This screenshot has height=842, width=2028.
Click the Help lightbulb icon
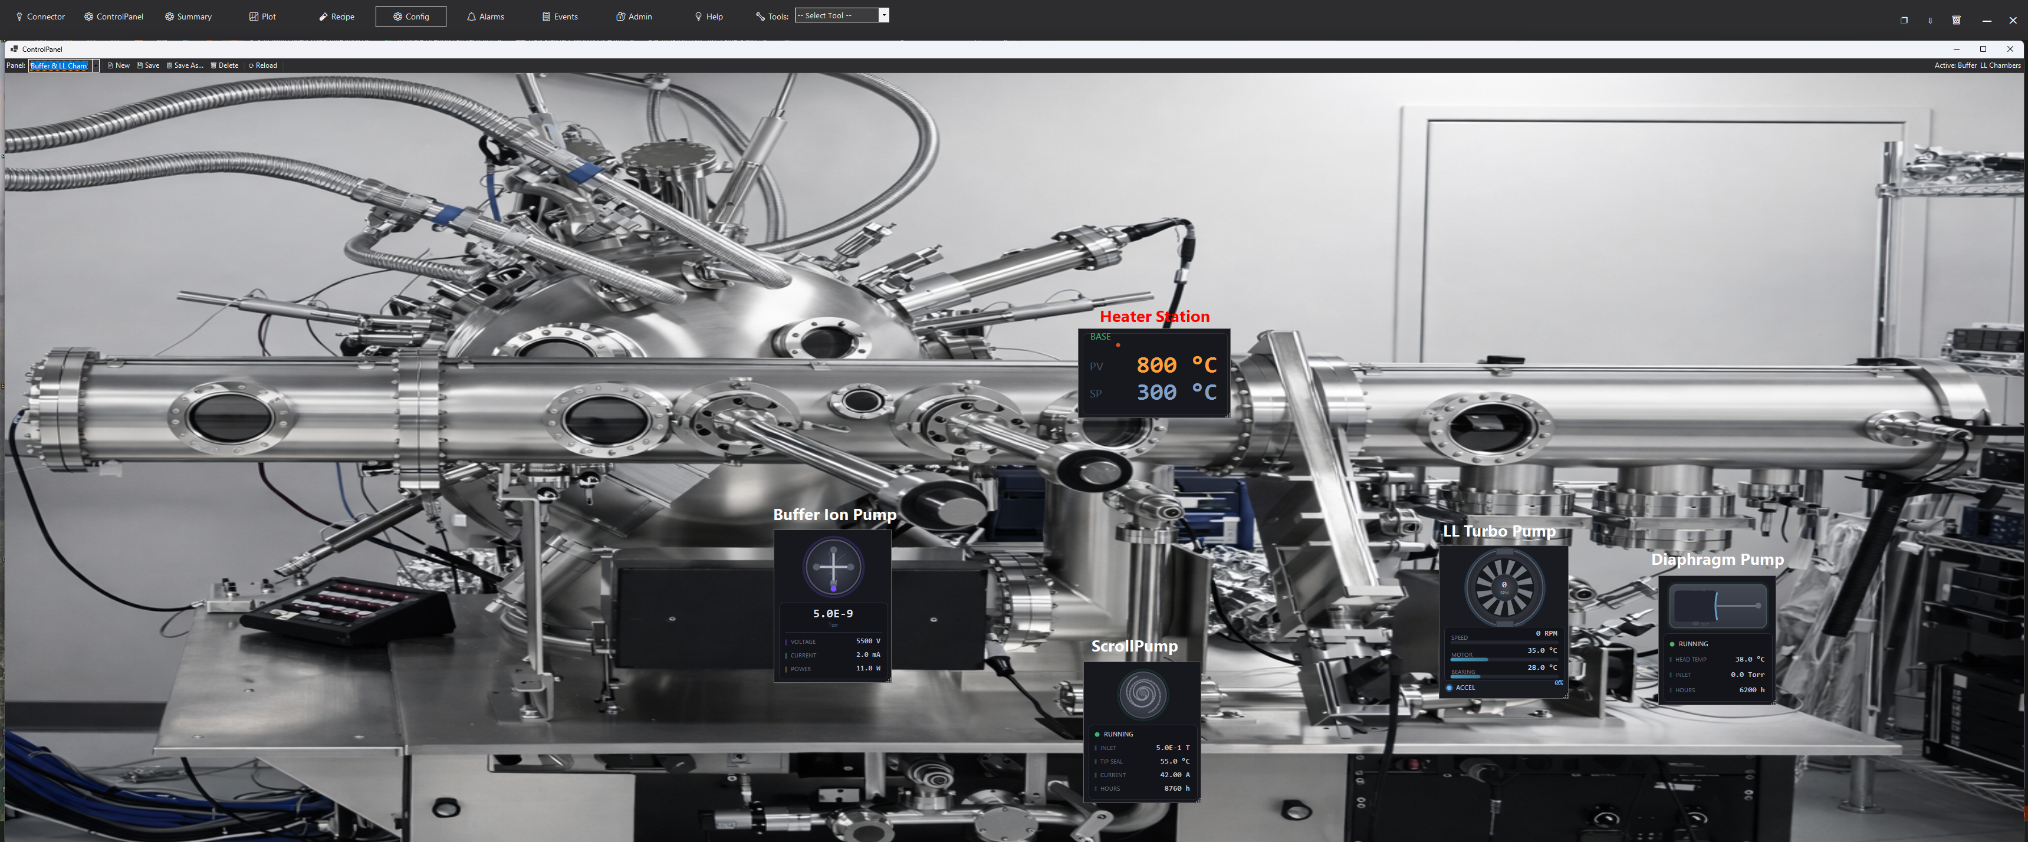coord(698,16)
